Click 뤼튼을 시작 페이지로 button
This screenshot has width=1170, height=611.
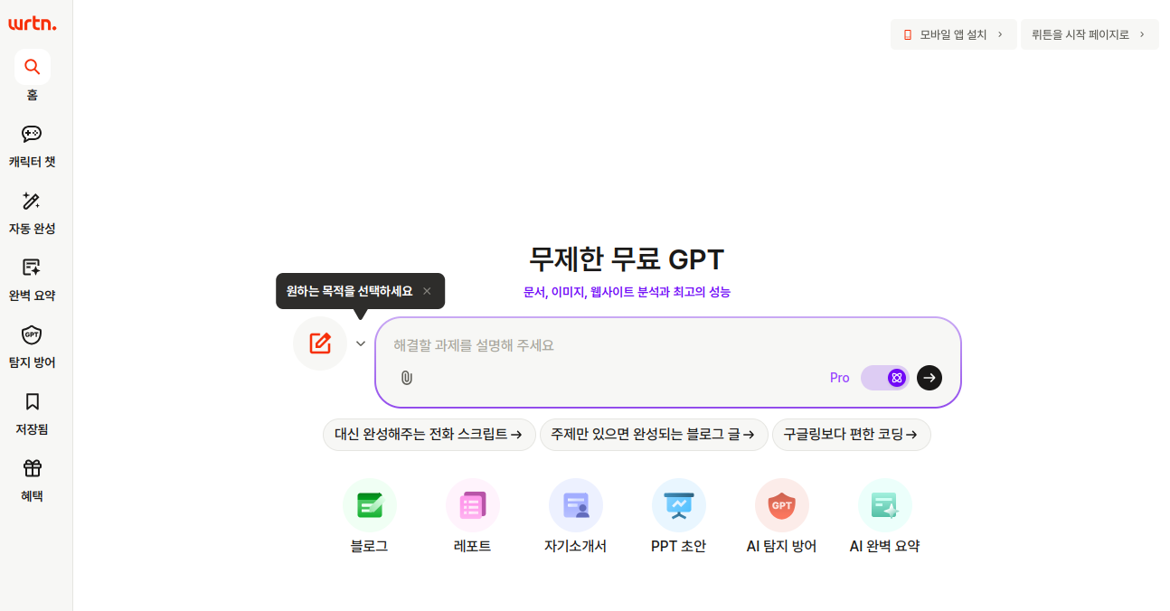pyautogui.click(x=1090, y=34)
